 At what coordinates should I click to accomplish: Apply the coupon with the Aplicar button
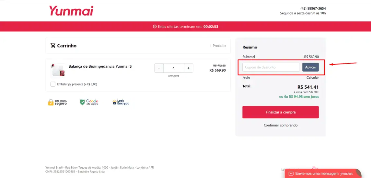(x=310, y=67)
